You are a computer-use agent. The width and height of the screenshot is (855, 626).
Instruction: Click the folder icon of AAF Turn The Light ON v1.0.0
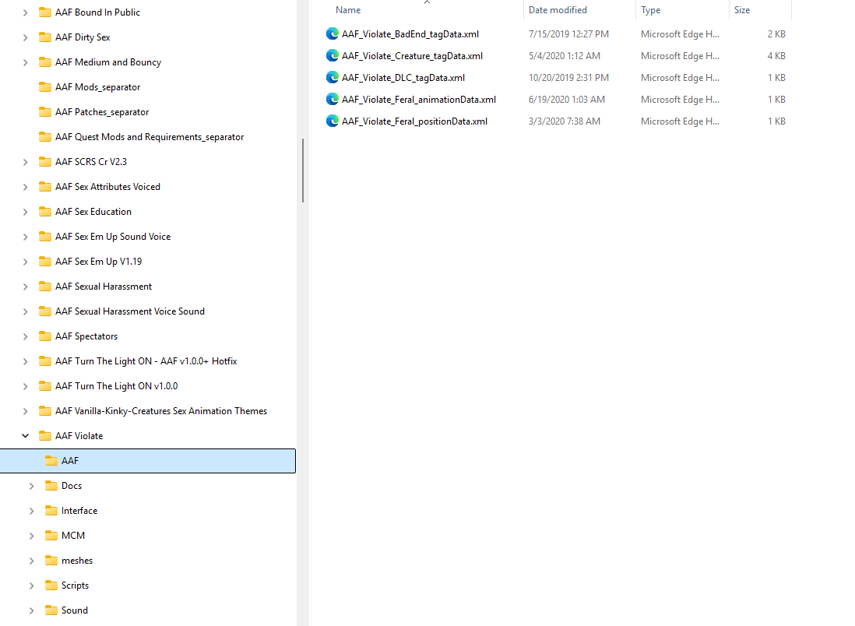click(45, 386)
